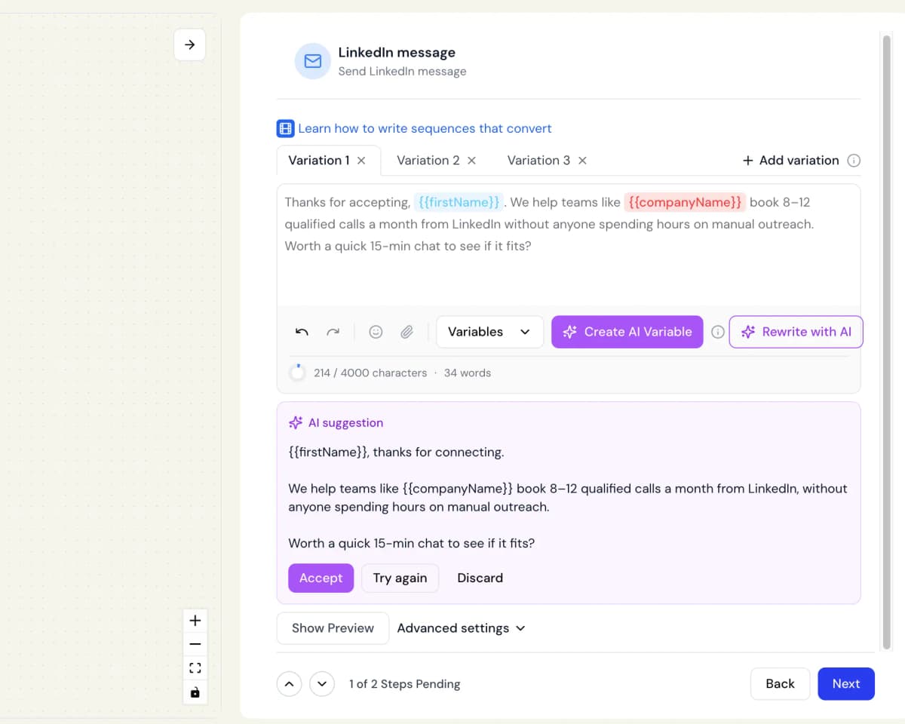The height and width of the screenshot is (724, 905).
Task: Accept the AI suggestion
Action: coord(321,578)
